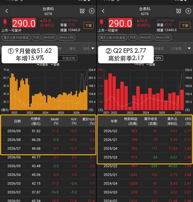Click 總量 12440.0 in right panel
This screenshot has width=193, height=202.
pos(167,30)
